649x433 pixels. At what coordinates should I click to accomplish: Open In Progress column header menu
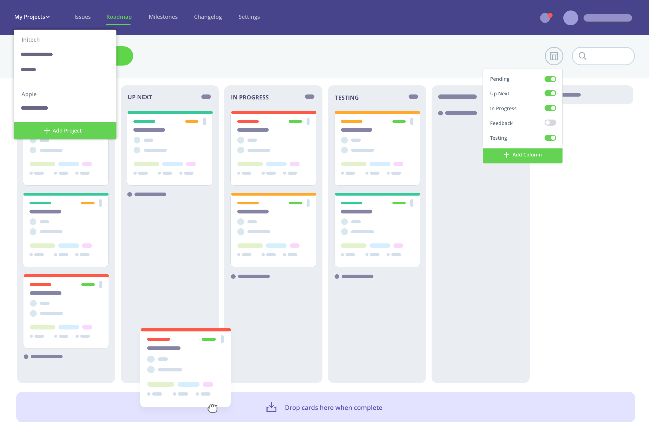[x=310, y=97]
